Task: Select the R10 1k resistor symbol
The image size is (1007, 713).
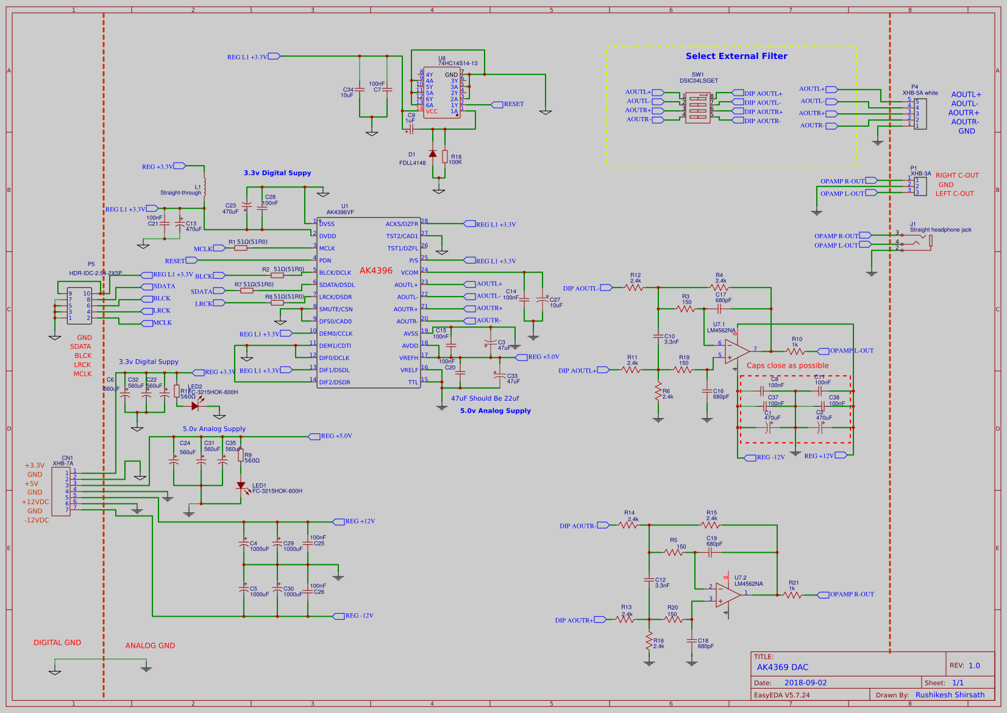Action: (796, 351)
